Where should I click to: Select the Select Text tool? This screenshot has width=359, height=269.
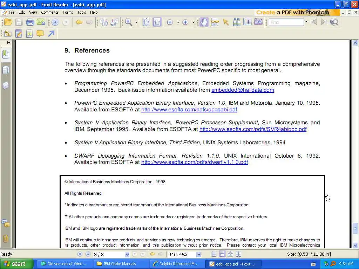tap(248, 22)
